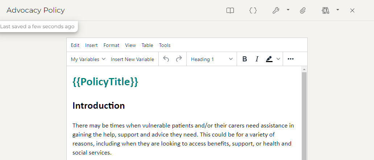
Task: Click the curly braces variables icon
Action: (253, 10)
